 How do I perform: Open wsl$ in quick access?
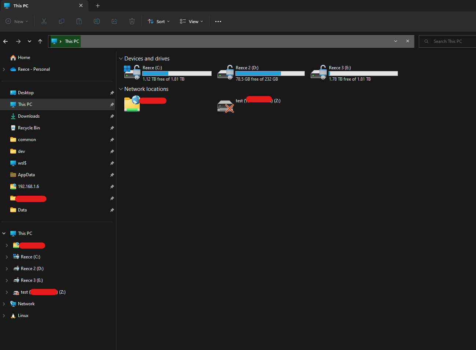tap(22, 163)
